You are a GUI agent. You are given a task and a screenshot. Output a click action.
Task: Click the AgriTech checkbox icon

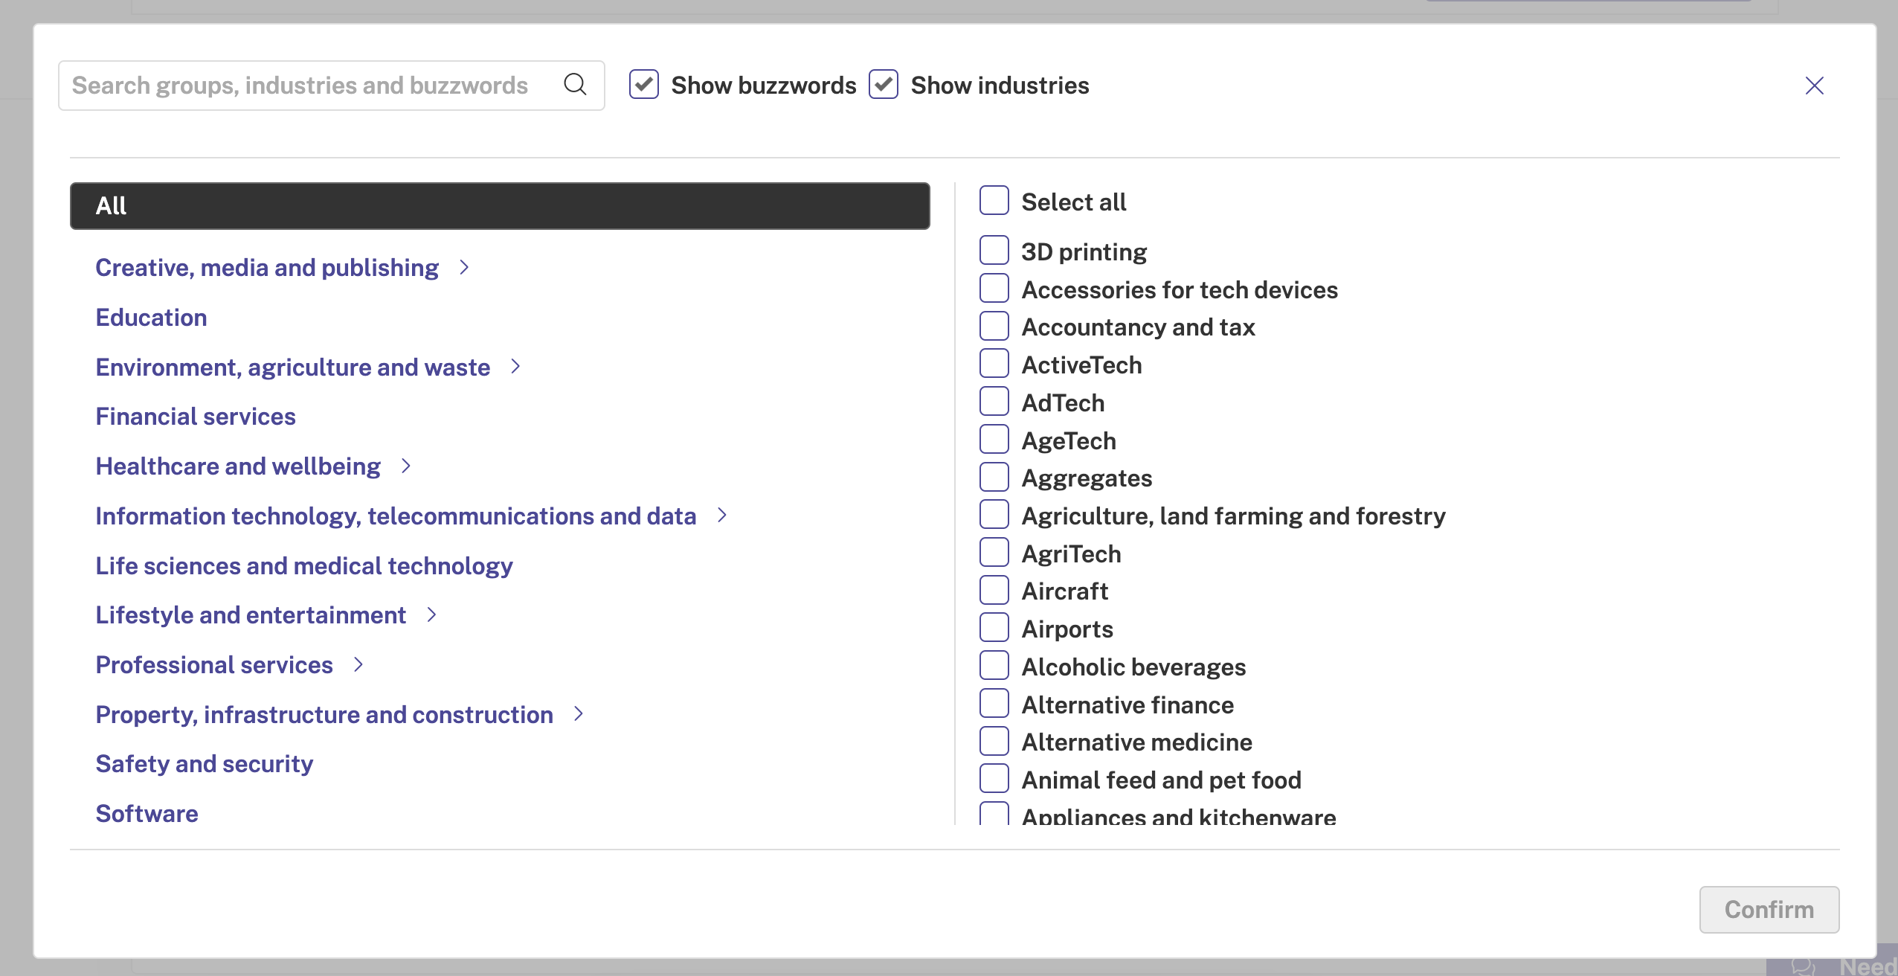pyautogui.click(x=994, y=553)
